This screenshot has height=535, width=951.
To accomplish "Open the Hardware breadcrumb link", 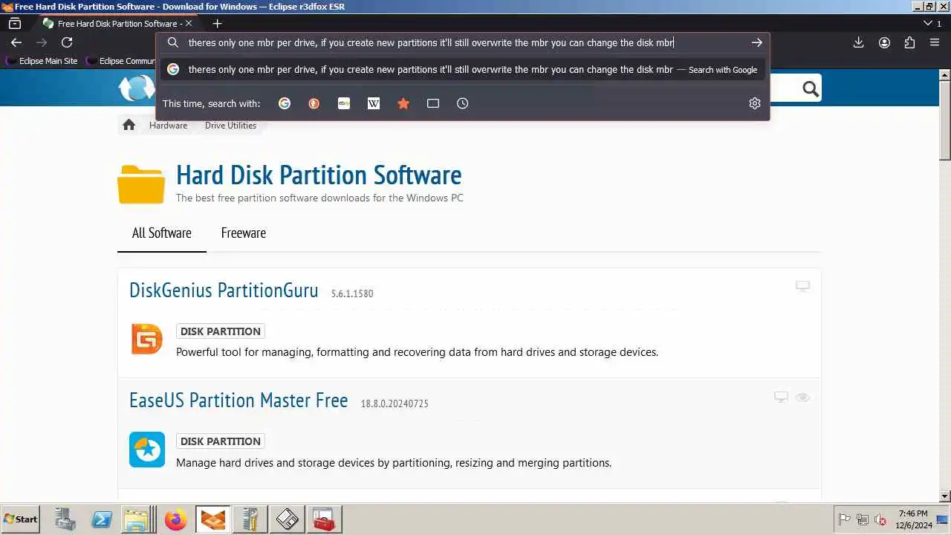I will pyautogui.click(x=168, y=126).
